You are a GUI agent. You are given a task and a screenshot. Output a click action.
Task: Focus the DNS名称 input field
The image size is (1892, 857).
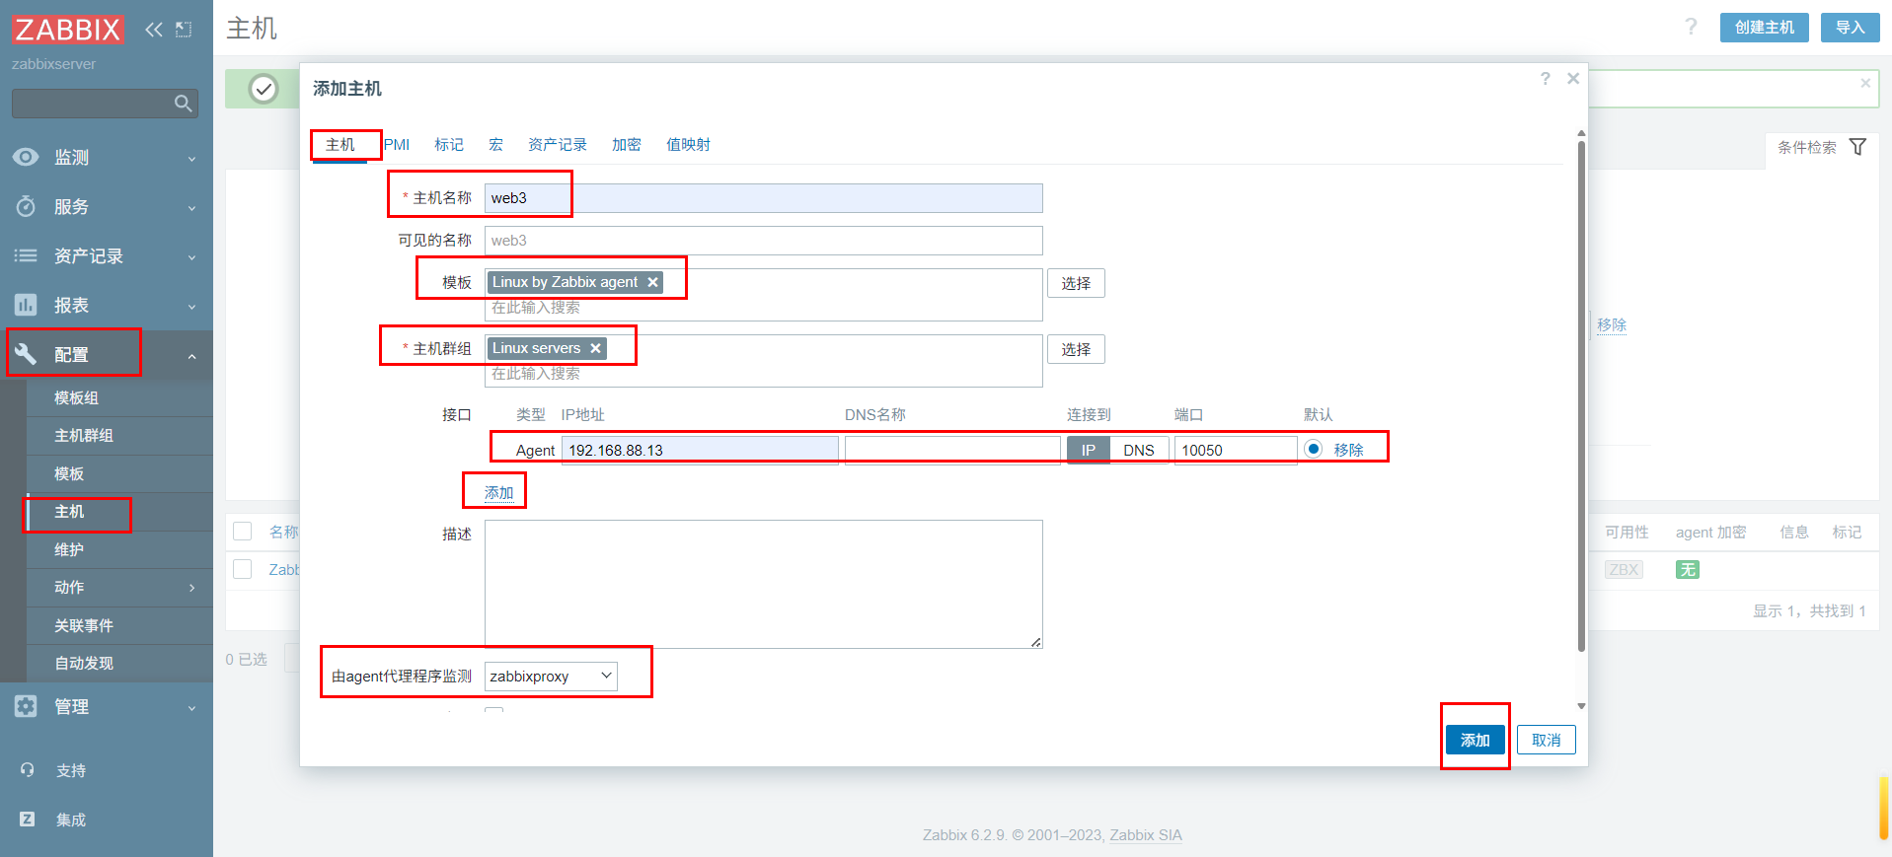pos(952,450)
